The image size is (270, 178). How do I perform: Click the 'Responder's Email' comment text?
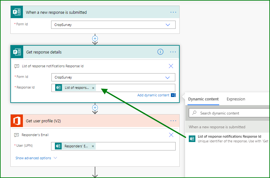coord(35,135)
